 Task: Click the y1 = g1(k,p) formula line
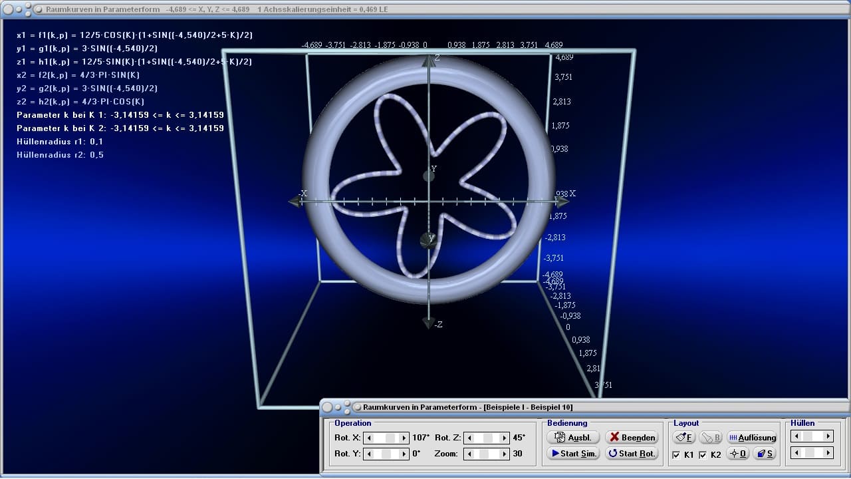coord(87,48)
